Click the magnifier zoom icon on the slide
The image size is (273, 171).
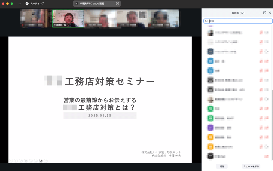31,161
